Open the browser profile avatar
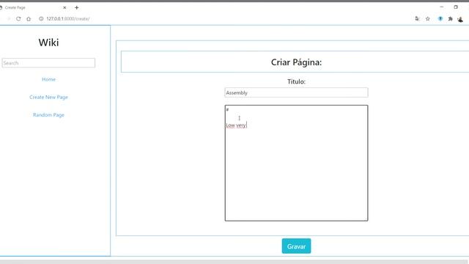The height and width of the screenshot is (264, 469). [x=460, y=19]
